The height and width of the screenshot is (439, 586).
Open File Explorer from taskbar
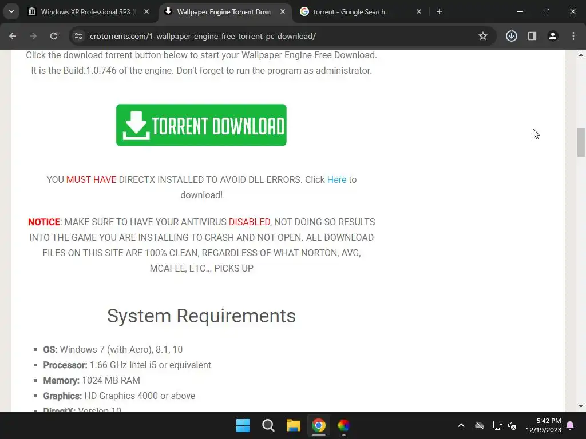294,425
